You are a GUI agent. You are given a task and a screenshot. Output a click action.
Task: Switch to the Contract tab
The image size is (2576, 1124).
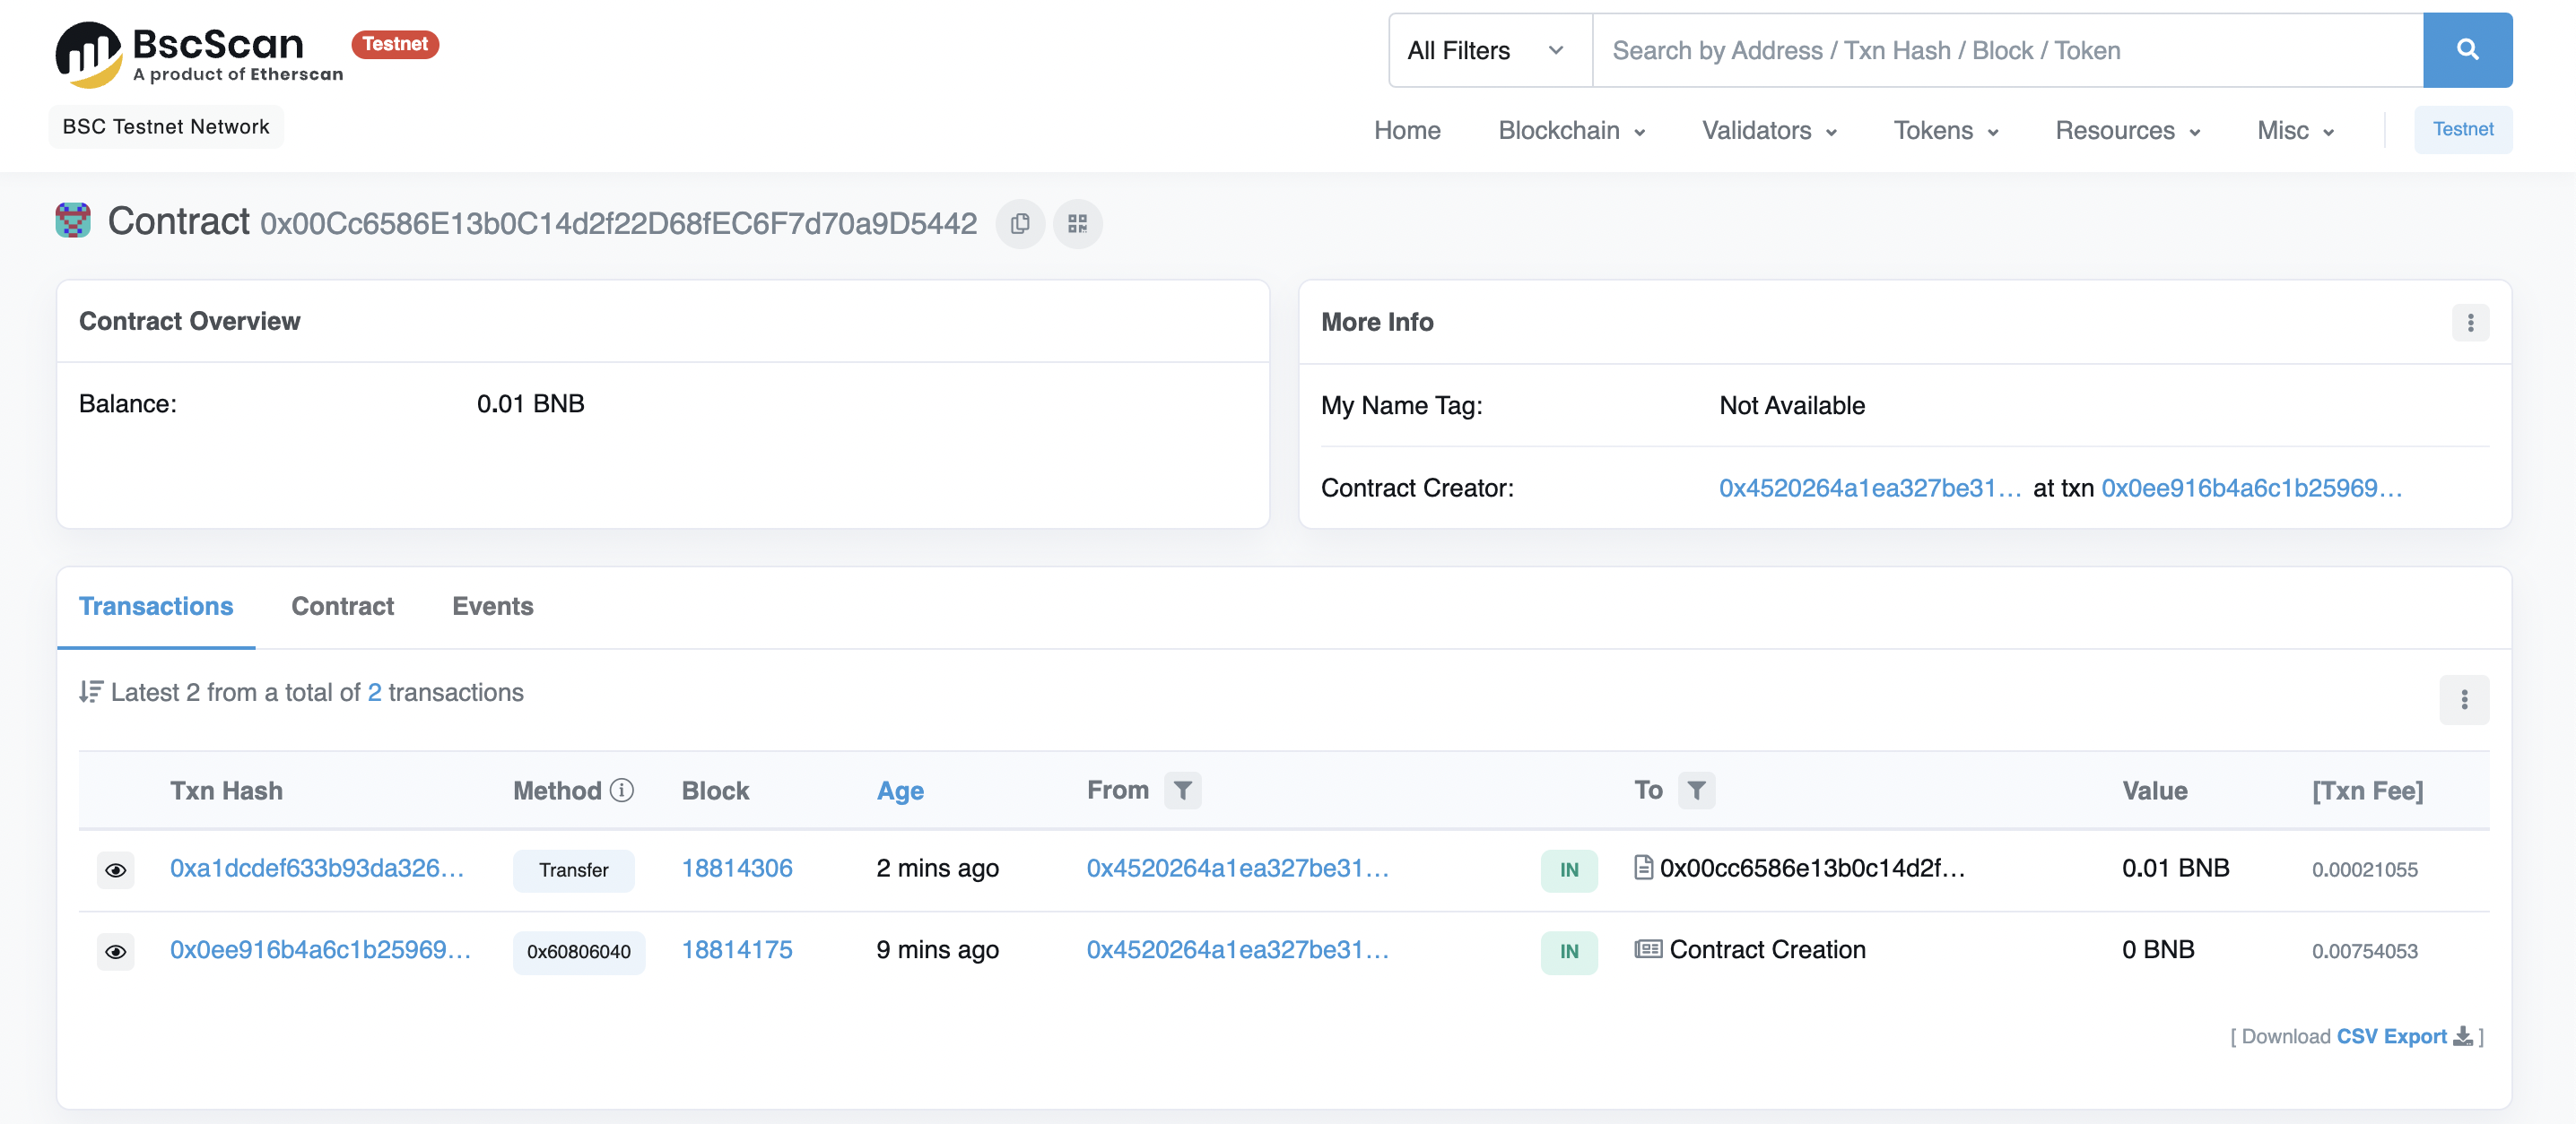[342, 607]
